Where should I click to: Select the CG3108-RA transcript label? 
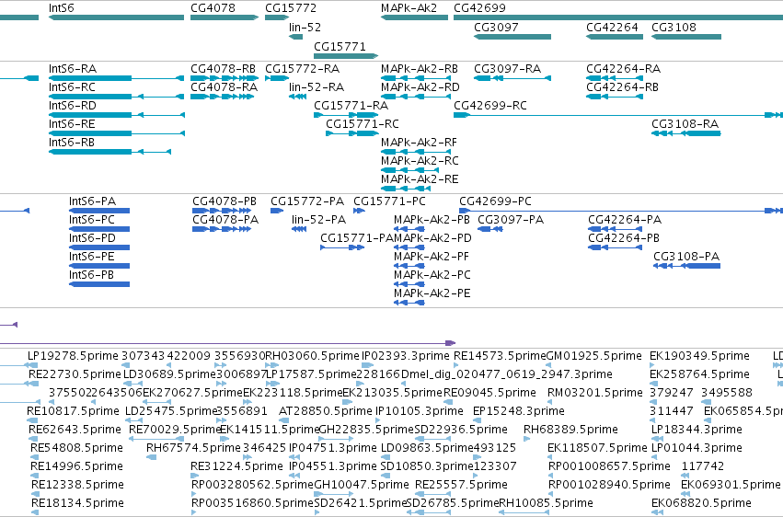click(x=685, y=124)
